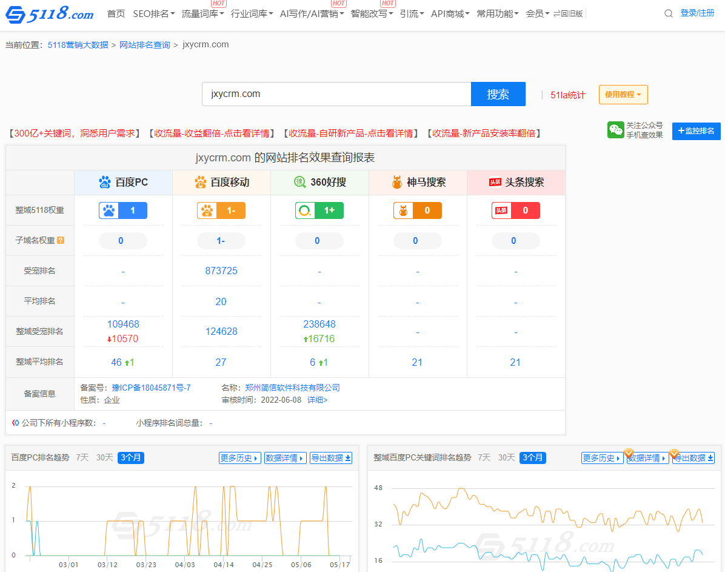Click the 300亿+关键词 promo link

coord(75,133)
